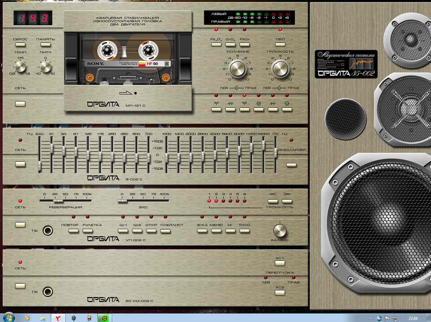Click the round bass port grille on speaker
Viewport: 431px width, 322px height.
345,119
